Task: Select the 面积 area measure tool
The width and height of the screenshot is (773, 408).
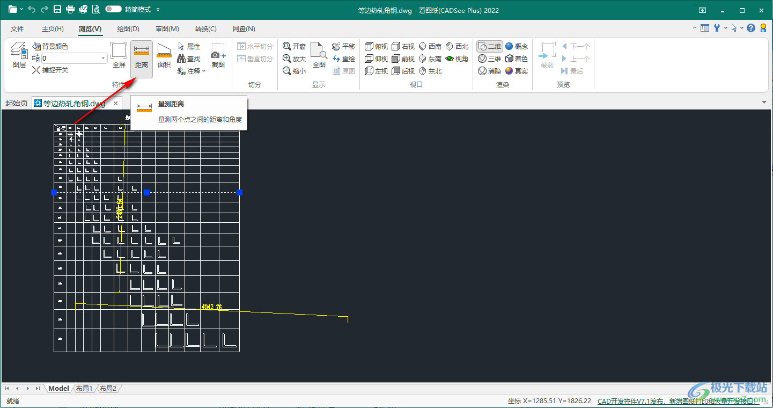Action: (x=164, y=56)
